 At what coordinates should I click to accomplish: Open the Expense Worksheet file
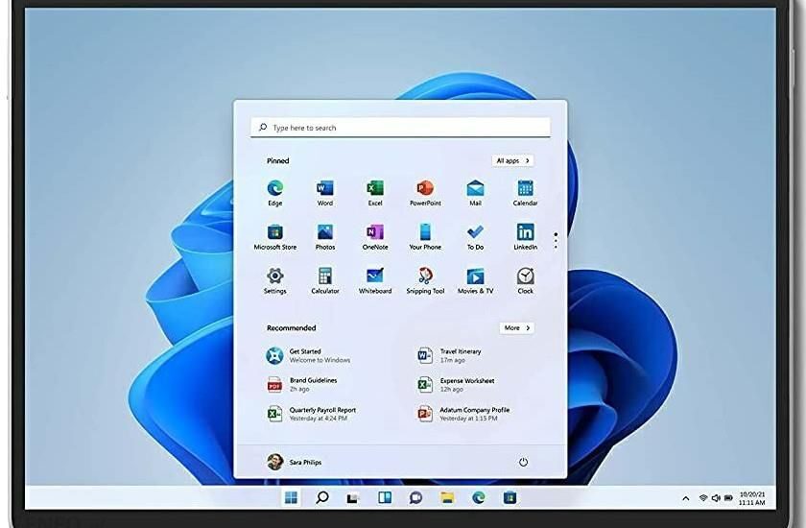456,385
